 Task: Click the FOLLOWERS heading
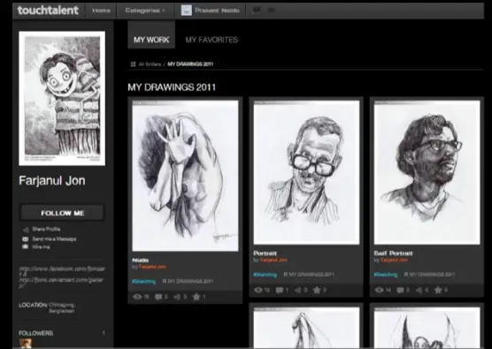point(35,333)
